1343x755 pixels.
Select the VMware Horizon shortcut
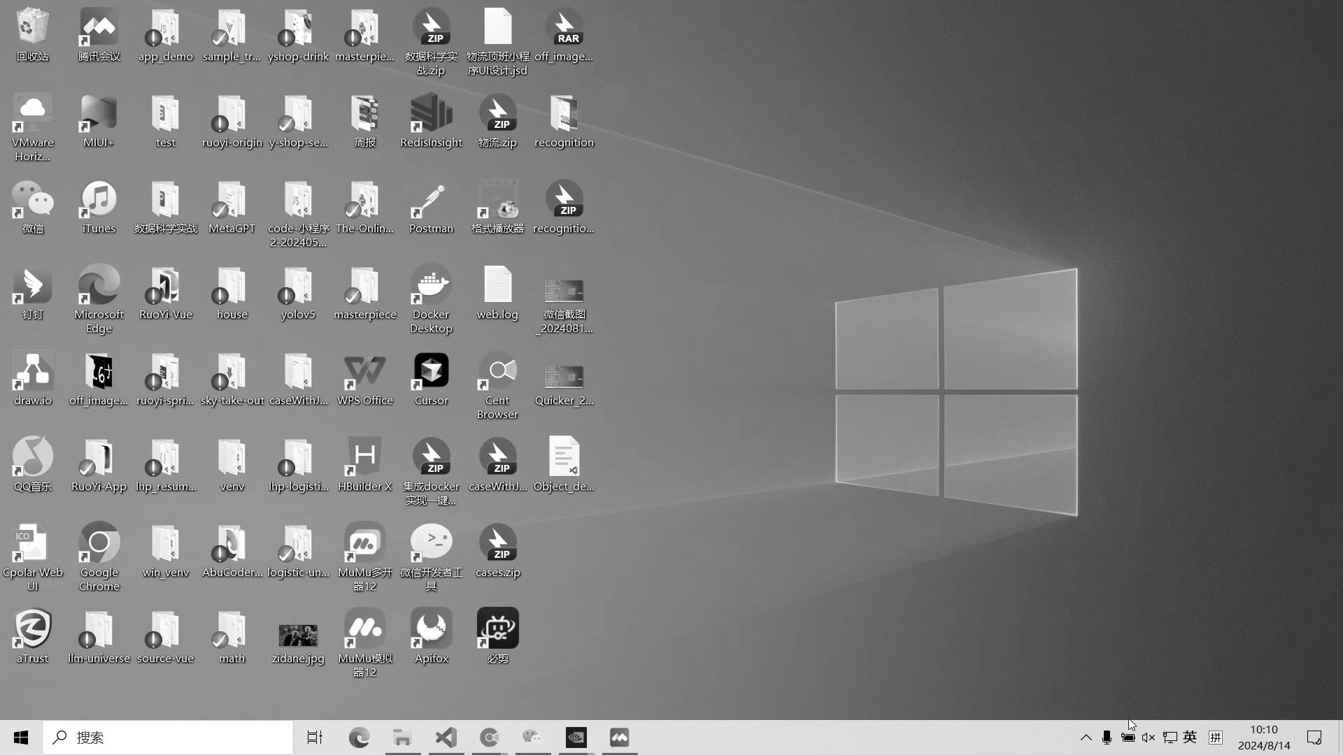coord(32,128)
